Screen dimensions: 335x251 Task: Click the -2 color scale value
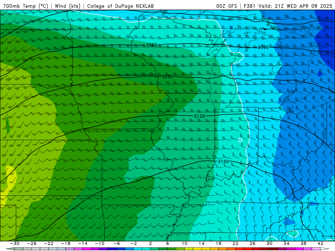[x=134, y=243]
